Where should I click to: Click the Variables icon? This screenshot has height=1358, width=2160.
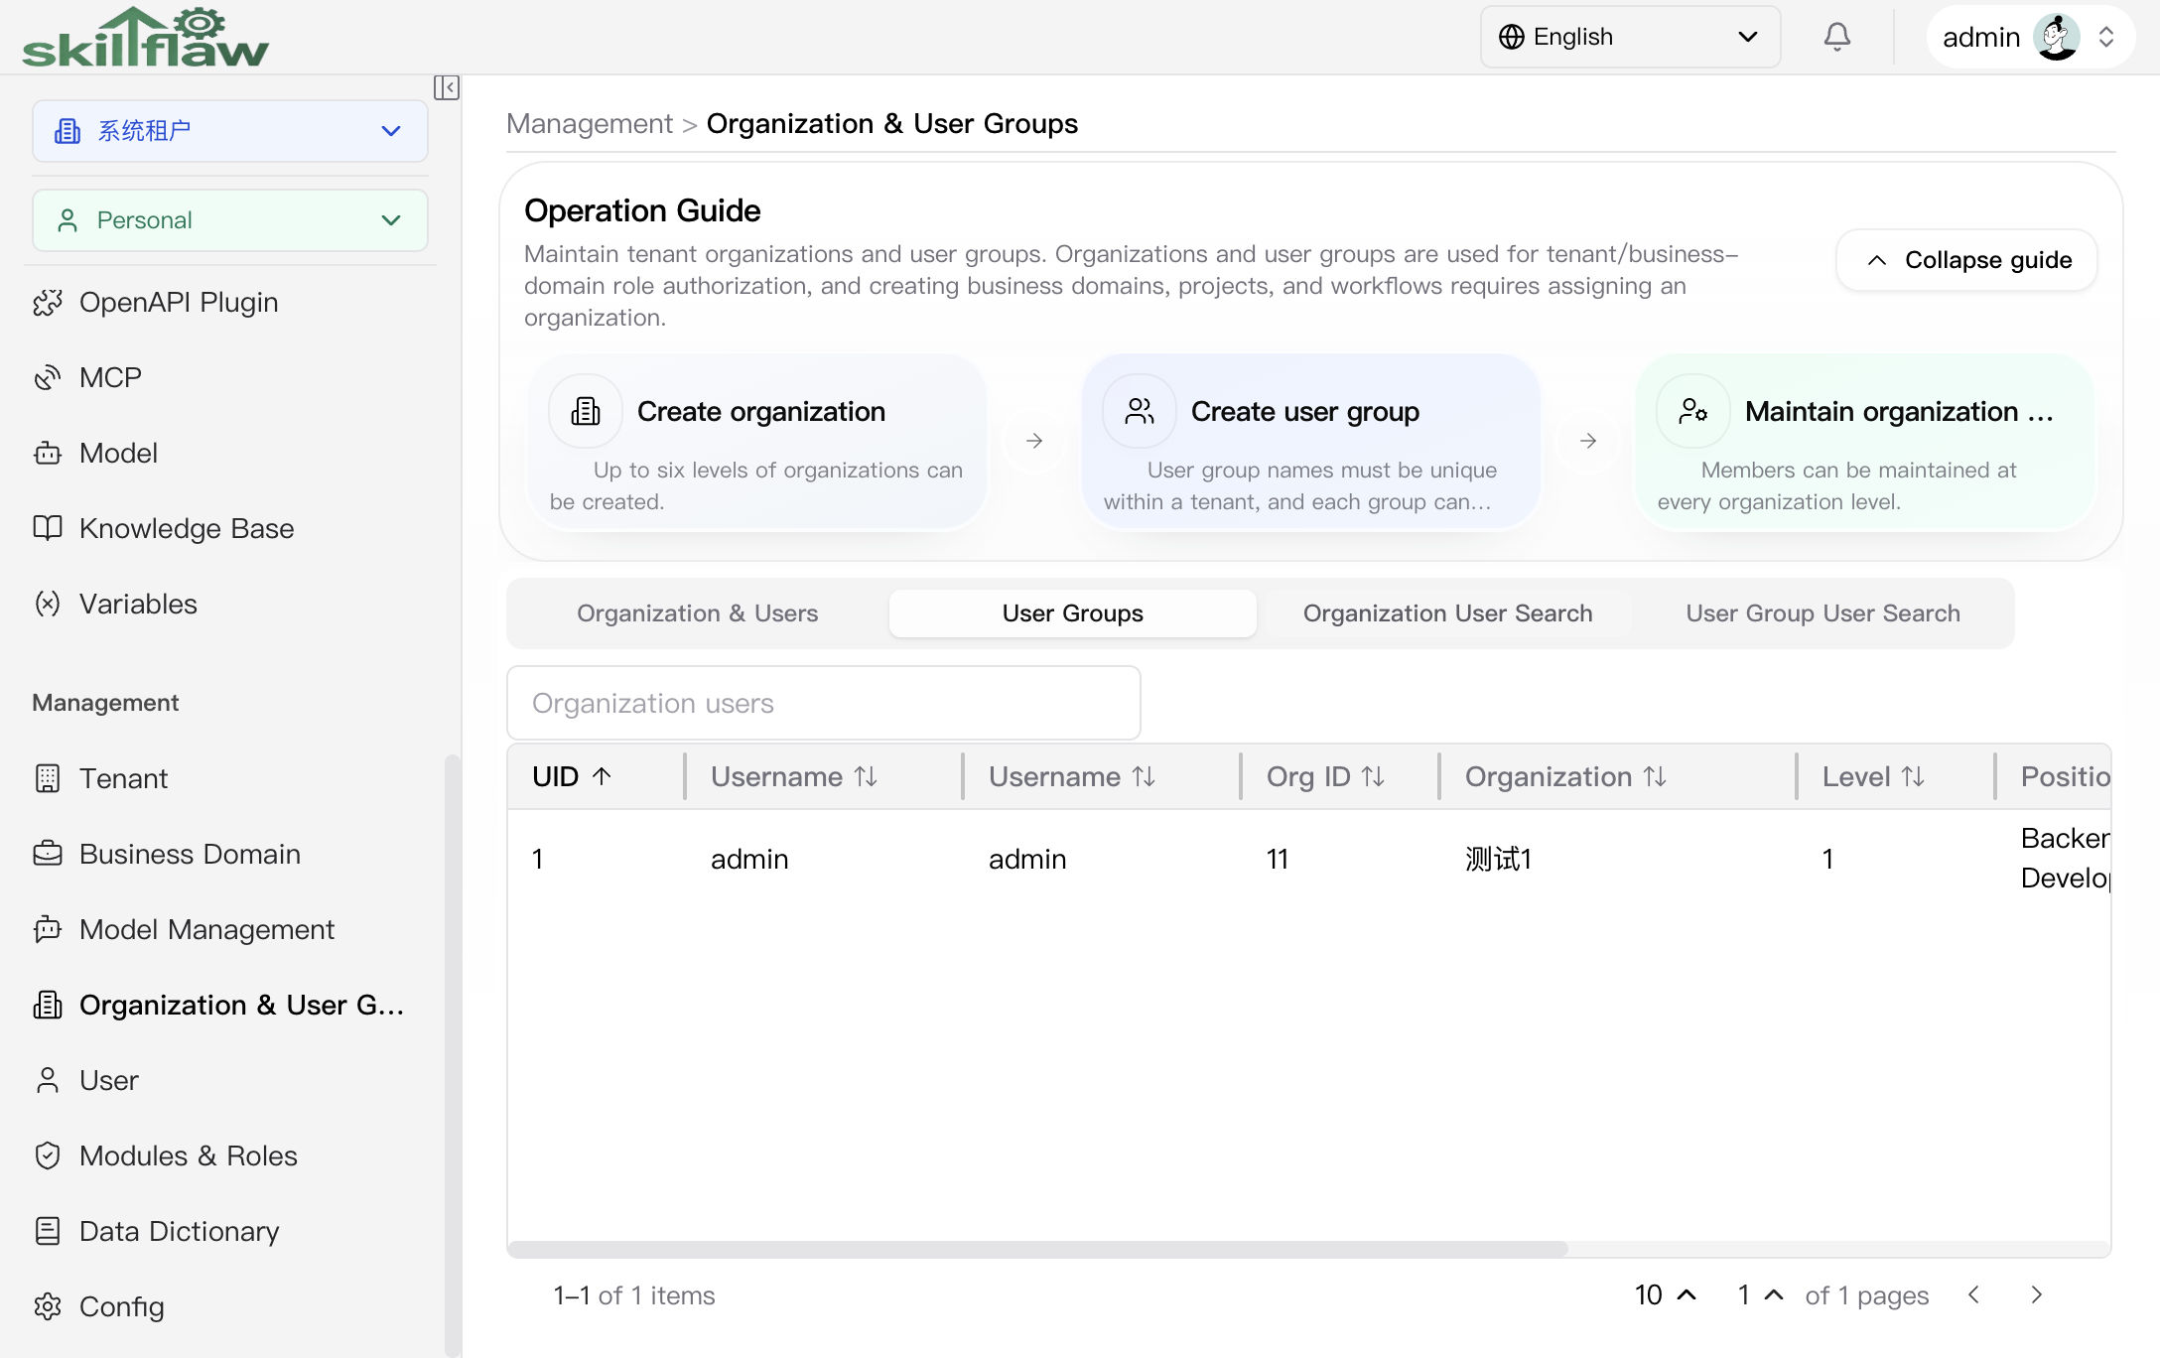point(48,605)
